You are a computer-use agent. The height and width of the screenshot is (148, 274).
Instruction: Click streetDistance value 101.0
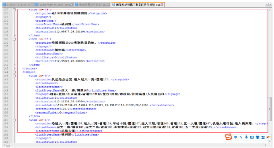[65, 109]
